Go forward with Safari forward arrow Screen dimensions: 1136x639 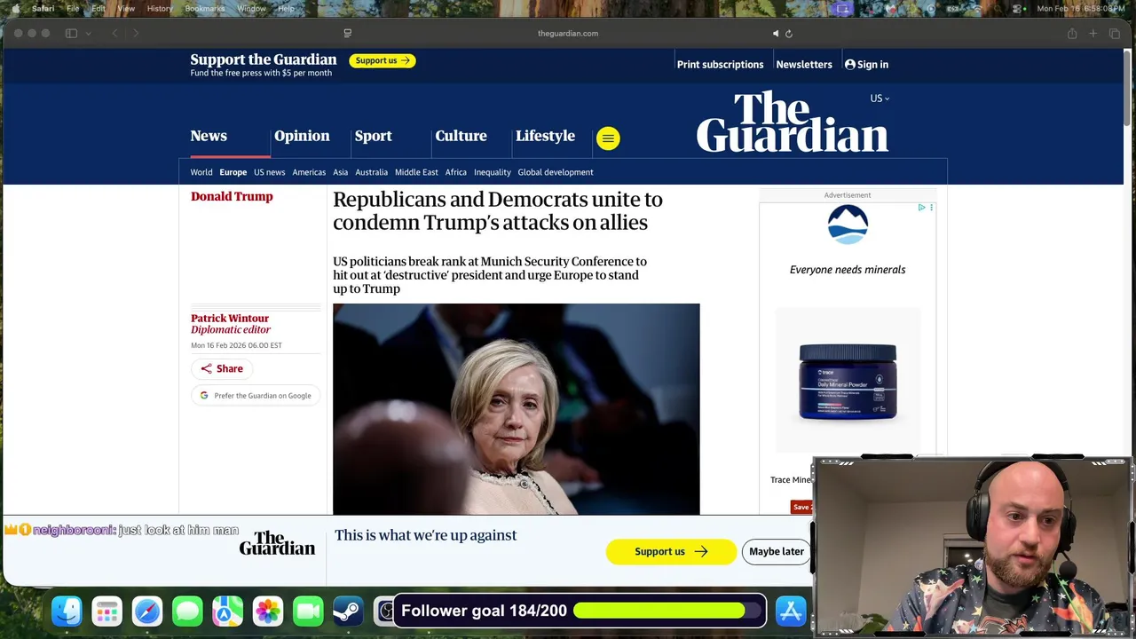pos(136,34)
